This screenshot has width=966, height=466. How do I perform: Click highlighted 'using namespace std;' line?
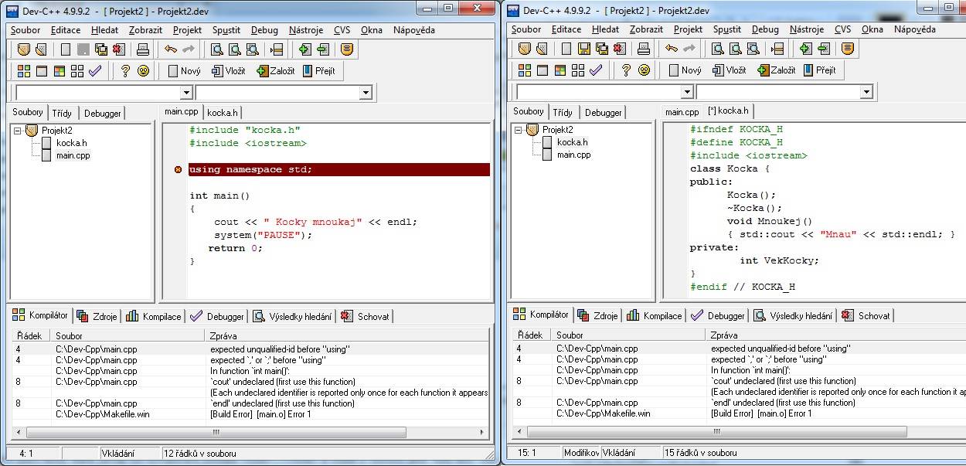point(338,169)
